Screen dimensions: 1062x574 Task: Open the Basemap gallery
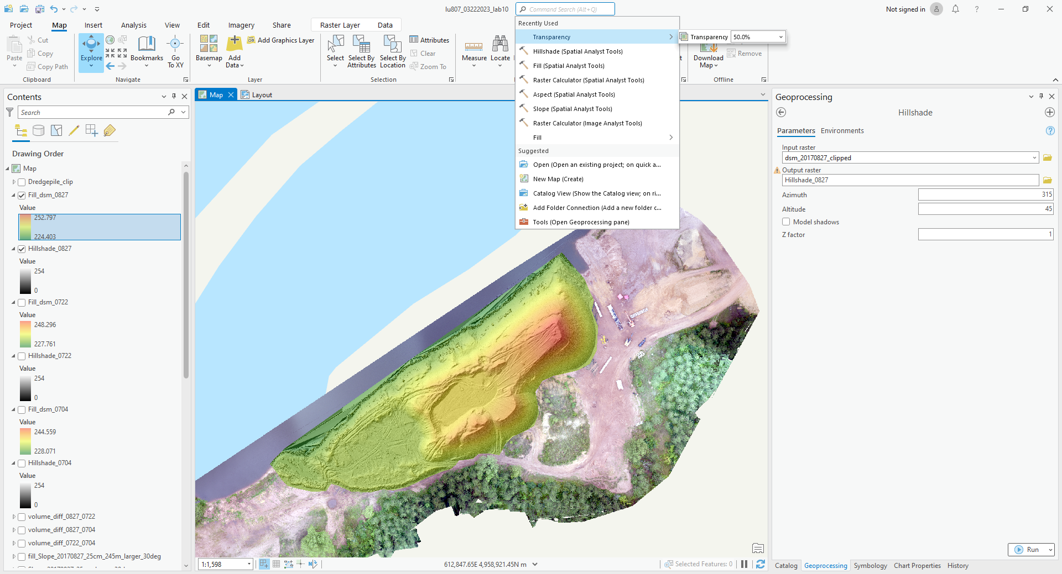[x=209, y=51]
